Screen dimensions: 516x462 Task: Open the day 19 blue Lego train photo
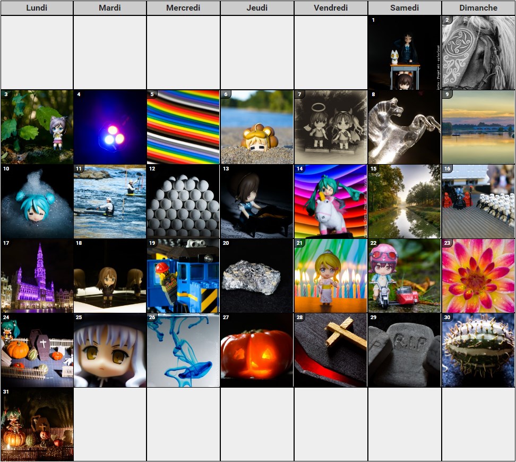[183, 276]
